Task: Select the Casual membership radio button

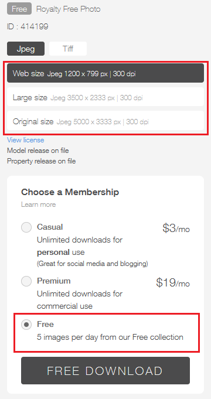Action: [x=26, y=227]
